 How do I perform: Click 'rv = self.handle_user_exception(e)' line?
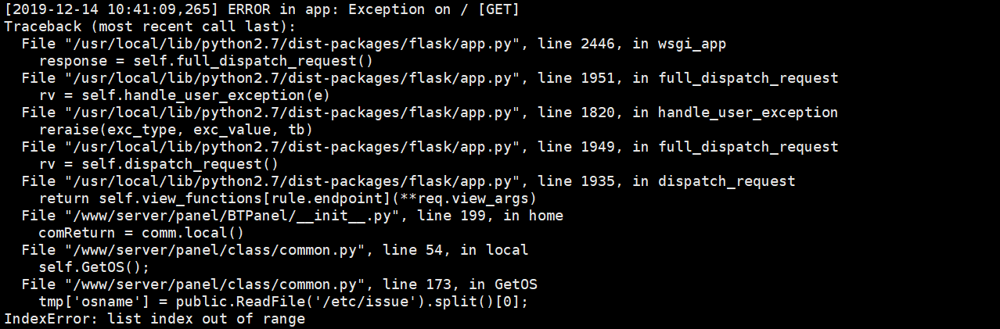tap(185, 95)
